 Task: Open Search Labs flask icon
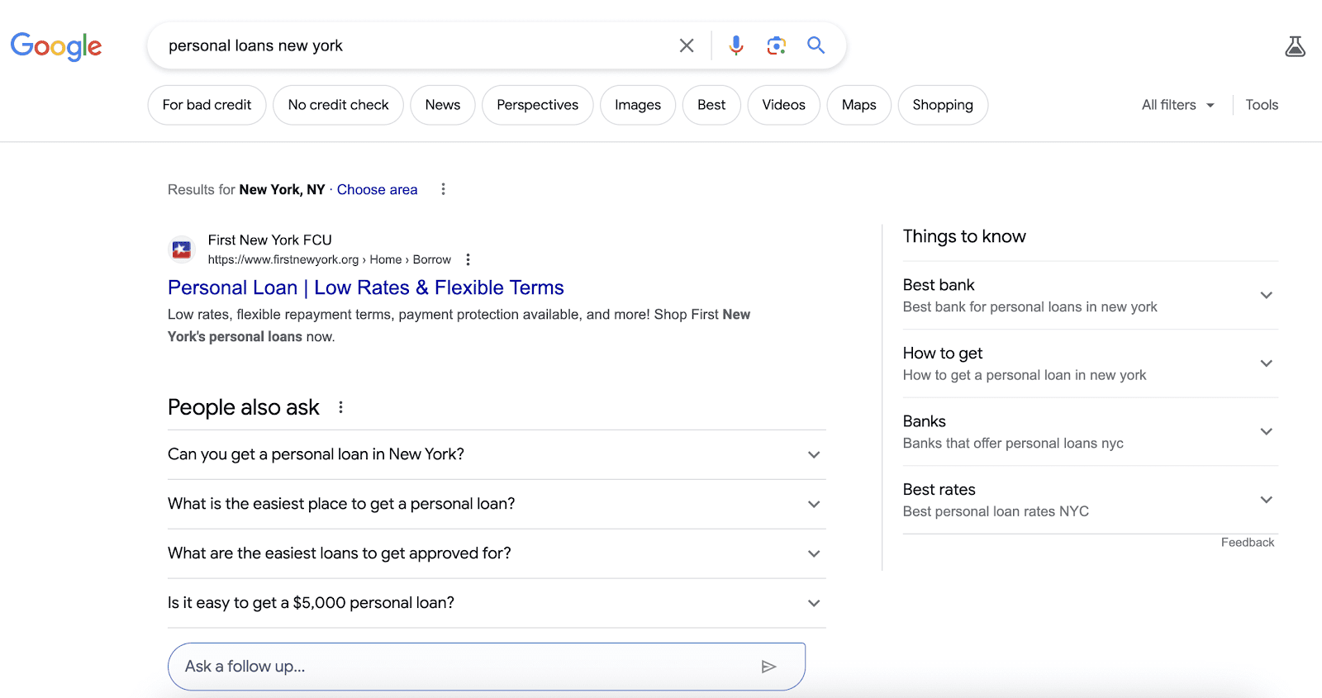tap(1295, 46)
